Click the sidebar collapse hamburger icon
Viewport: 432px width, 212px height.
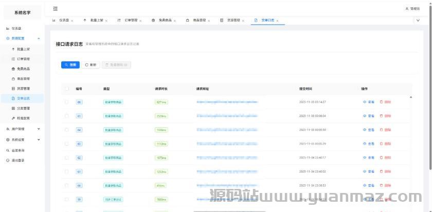[x=55, y=9]
